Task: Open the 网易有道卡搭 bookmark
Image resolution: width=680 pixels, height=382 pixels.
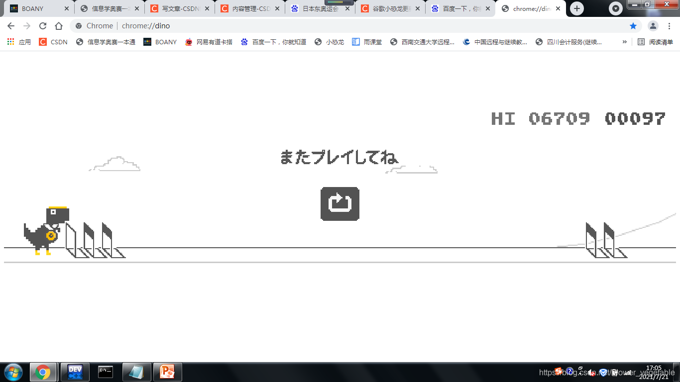Action: click(209, 42)
